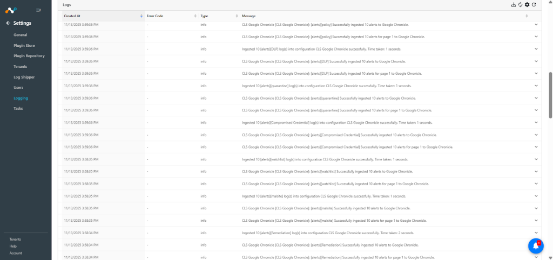
Task: Select the Remediation 'alerts to Google Chronicle' message
Action: 330,245
